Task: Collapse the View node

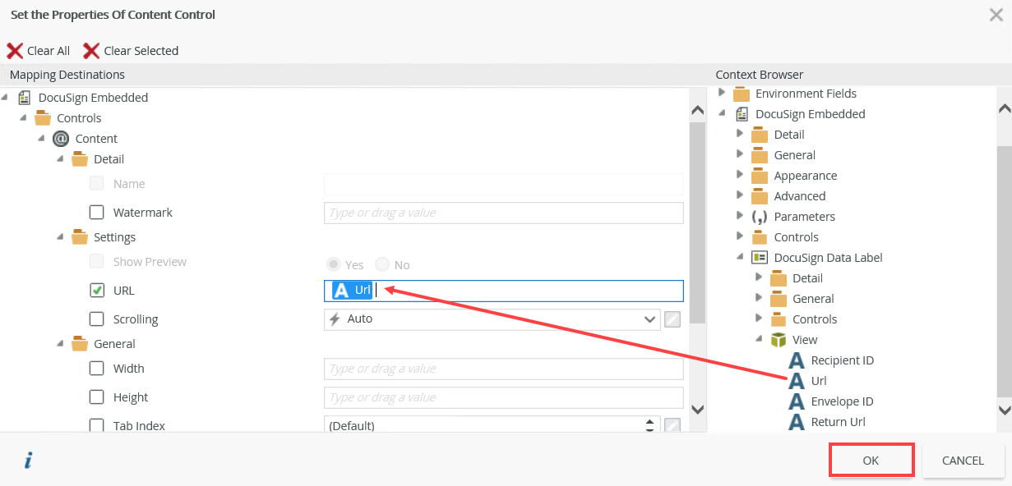Action: coord(760,339)
